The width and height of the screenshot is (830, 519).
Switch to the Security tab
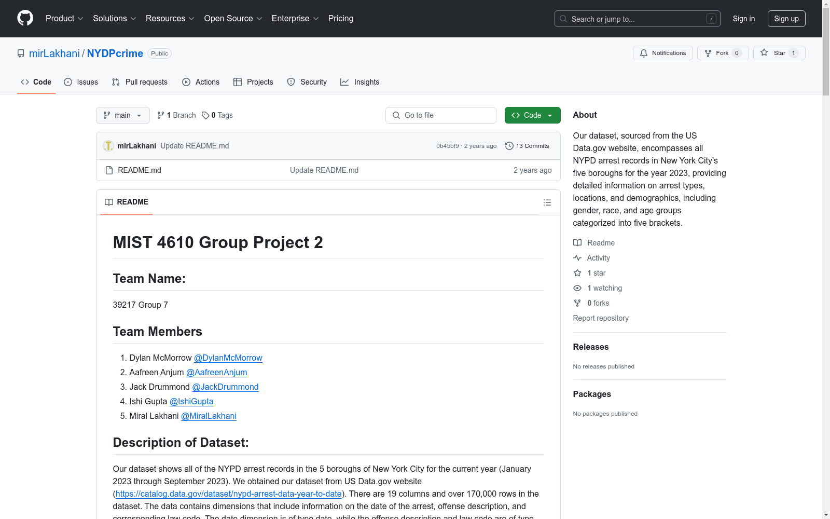point(307,82)
